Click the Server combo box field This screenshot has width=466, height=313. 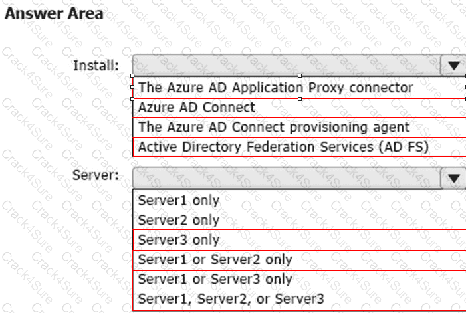pyautogui.click(x=286, y=177)
